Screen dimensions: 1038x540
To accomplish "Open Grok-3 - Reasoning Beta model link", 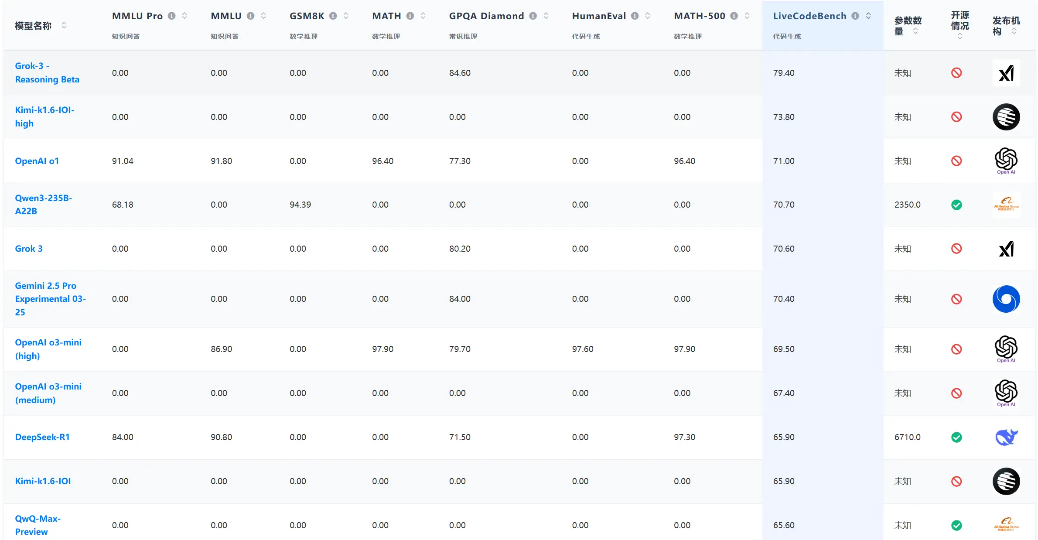I will 47,73.
